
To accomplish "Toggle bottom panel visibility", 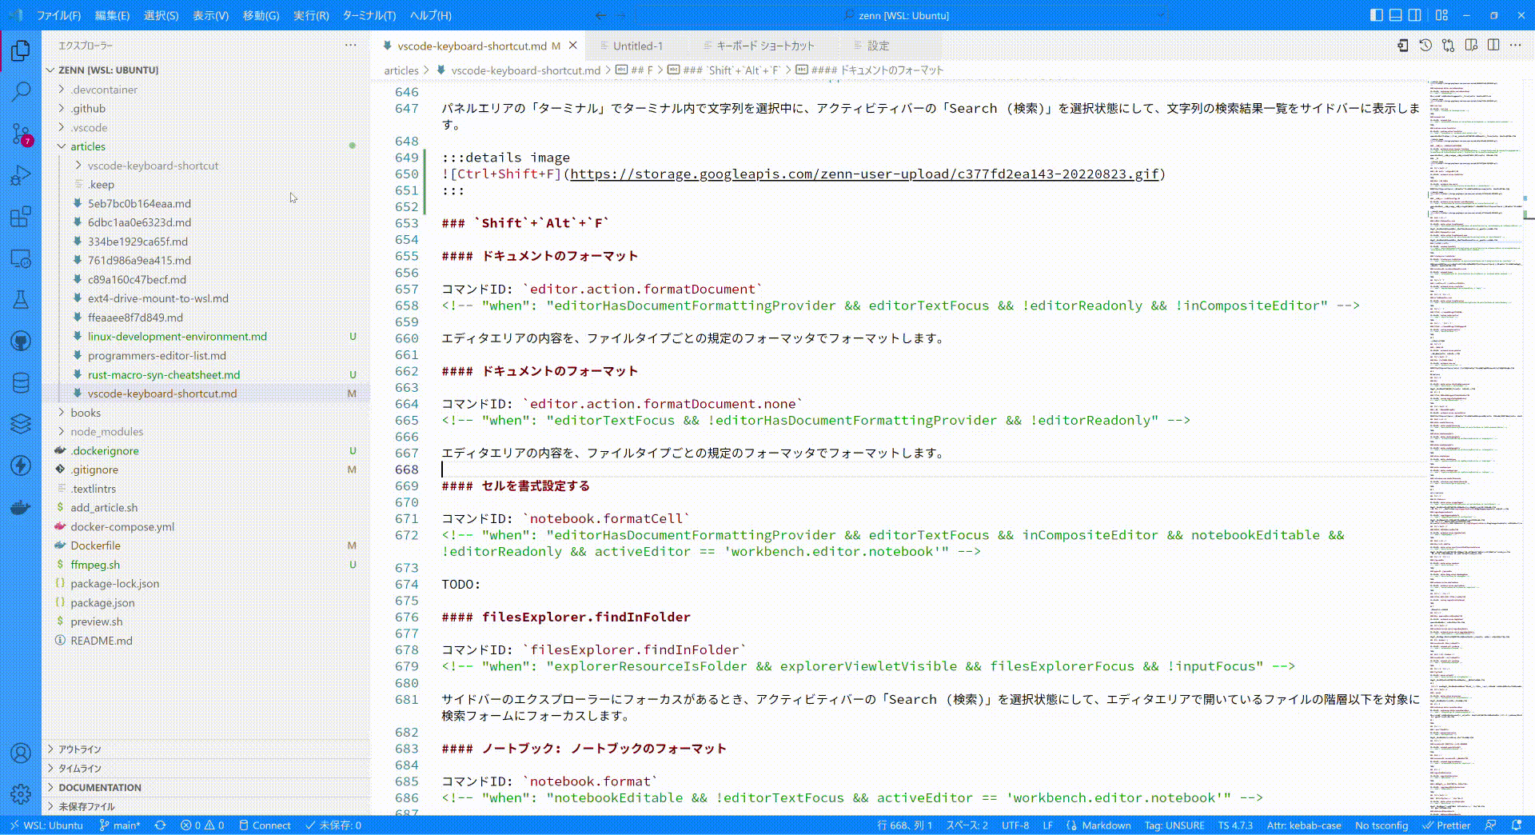I will [x=1395, y=15].
